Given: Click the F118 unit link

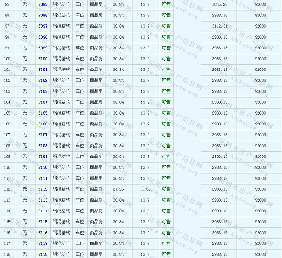Looking at the screenshot, I should coord(43,254).
